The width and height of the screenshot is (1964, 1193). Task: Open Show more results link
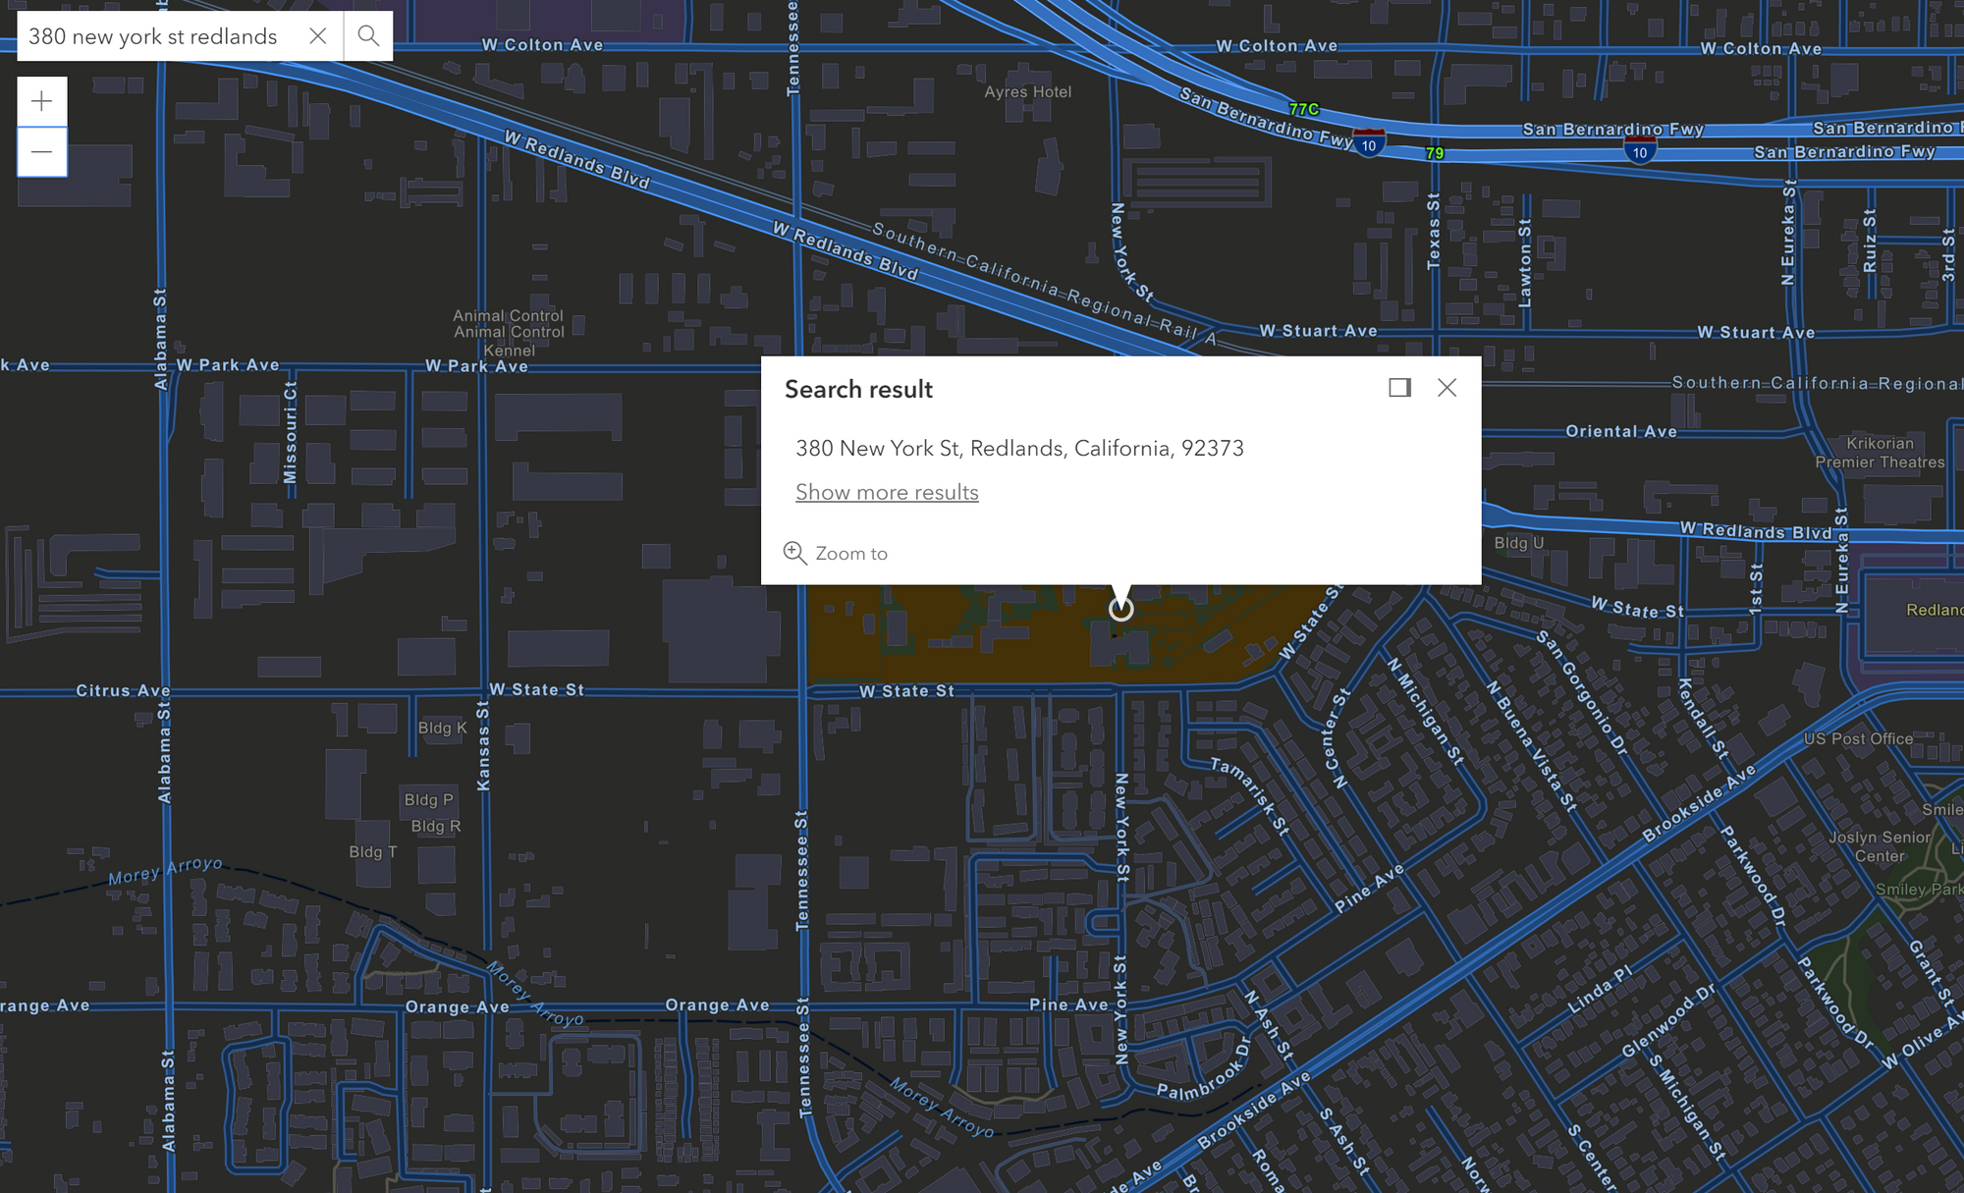click(887, 492)
